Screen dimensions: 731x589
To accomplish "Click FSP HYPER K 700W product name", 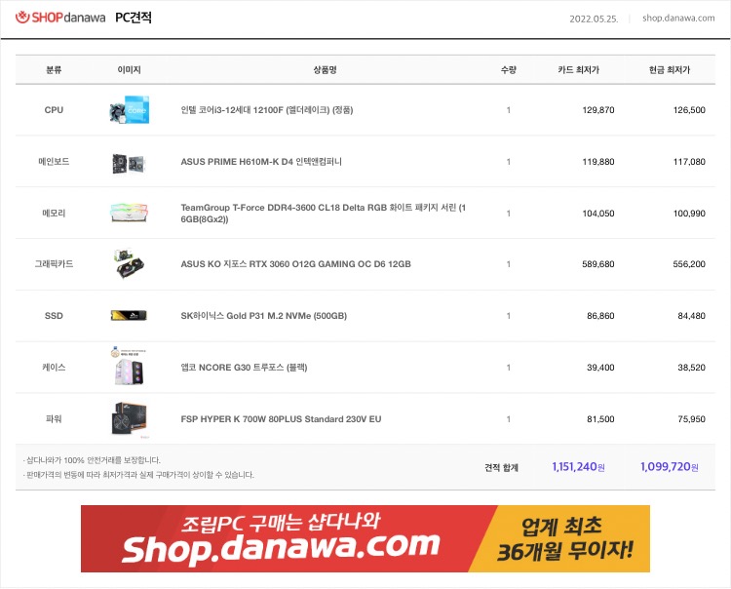I will pos(281,419).
